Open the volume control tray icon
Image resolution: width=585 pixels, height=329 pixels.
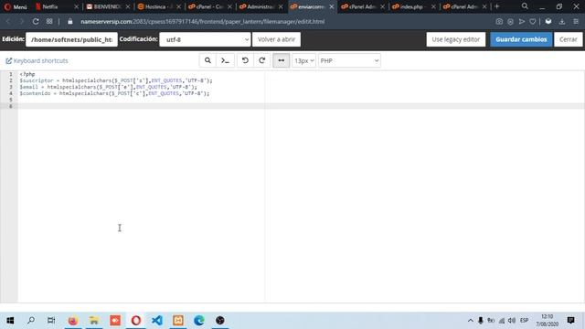tap(512, 321)
